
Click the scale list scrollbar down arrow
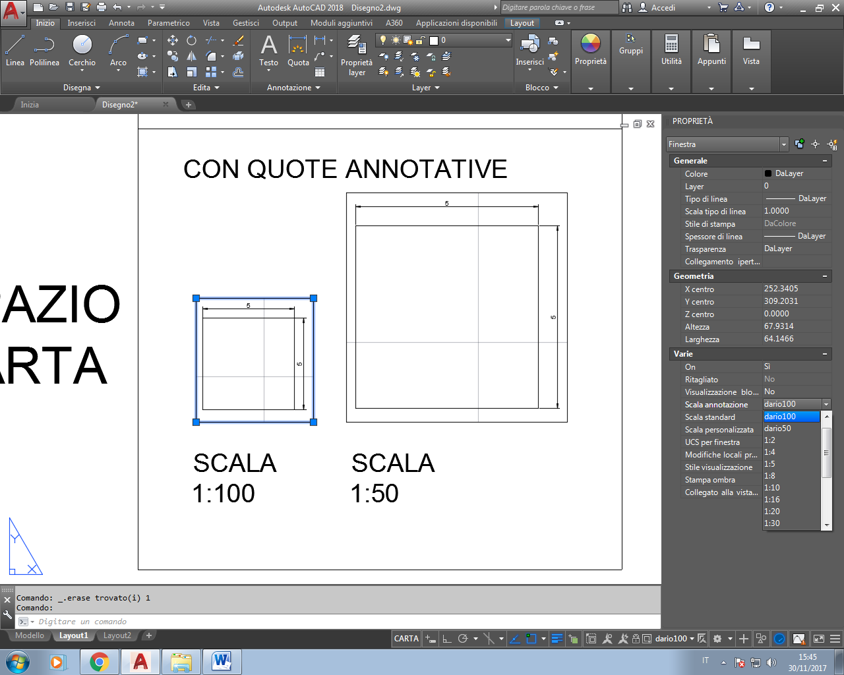[x=826, y=525]
